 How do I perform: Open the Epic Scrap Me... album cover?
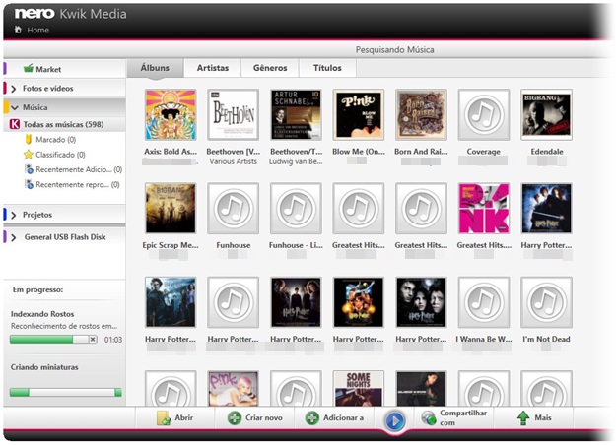171,208
